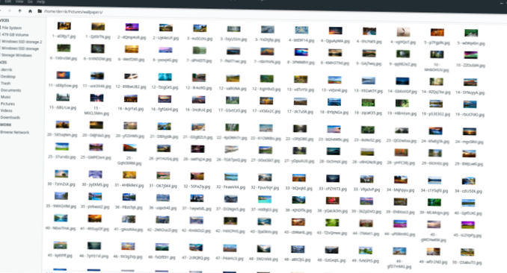Select image above 12 - fzcgCeS.jpg
The height and width of the screenshot is (273, 507).
click(x=165, y=77)
